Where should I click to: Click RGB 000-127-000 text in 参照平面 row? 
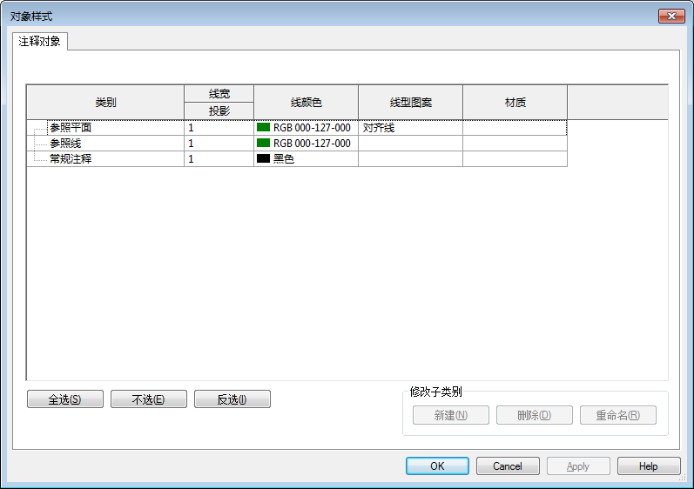click(x=312, y=128)
